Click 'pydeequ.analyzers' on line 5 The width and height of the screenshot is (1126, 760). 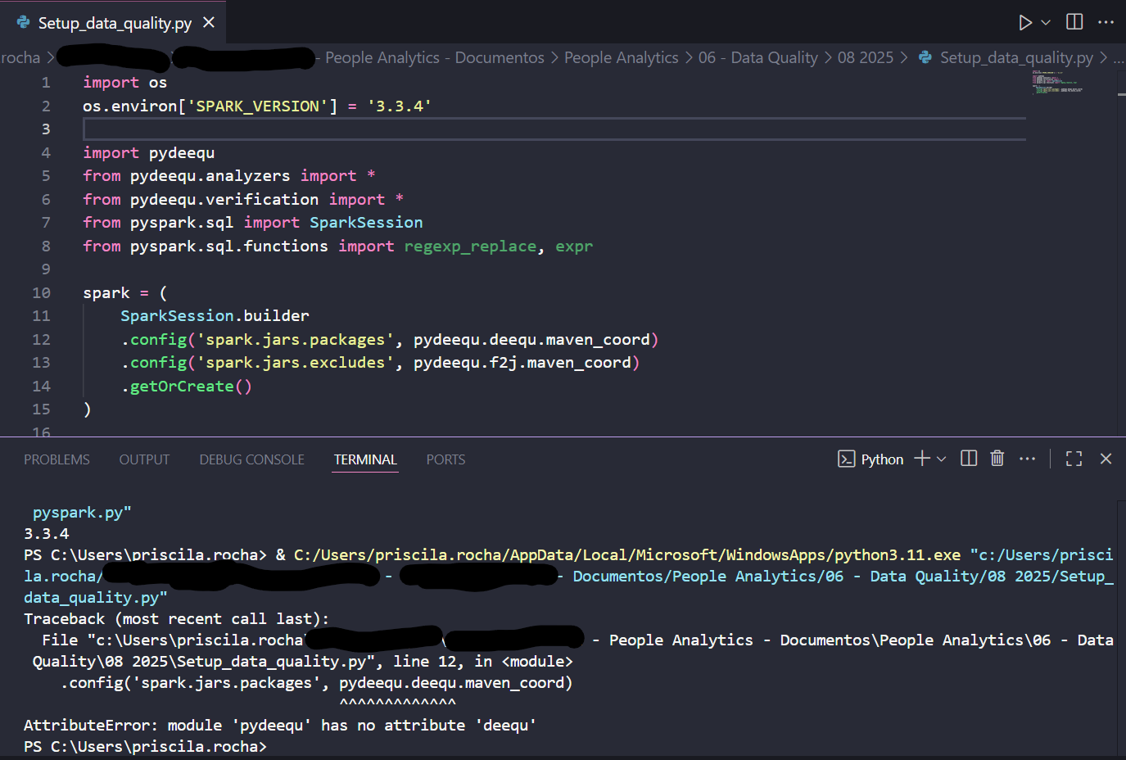(x=210, y=175)
